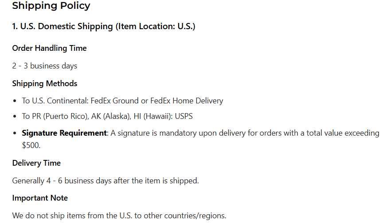Click the bullet dot before Signature Requirement

pos(16,133)
